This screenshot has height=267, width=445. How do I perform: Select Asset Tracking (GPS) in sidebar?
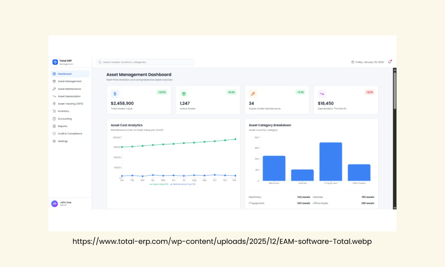[x=70, y=104]
